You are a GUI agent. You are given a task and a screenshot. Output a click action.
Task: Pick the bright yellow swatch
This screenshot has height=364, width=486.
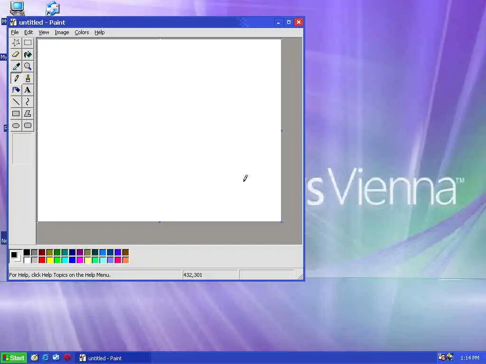[x=49, y=260]
